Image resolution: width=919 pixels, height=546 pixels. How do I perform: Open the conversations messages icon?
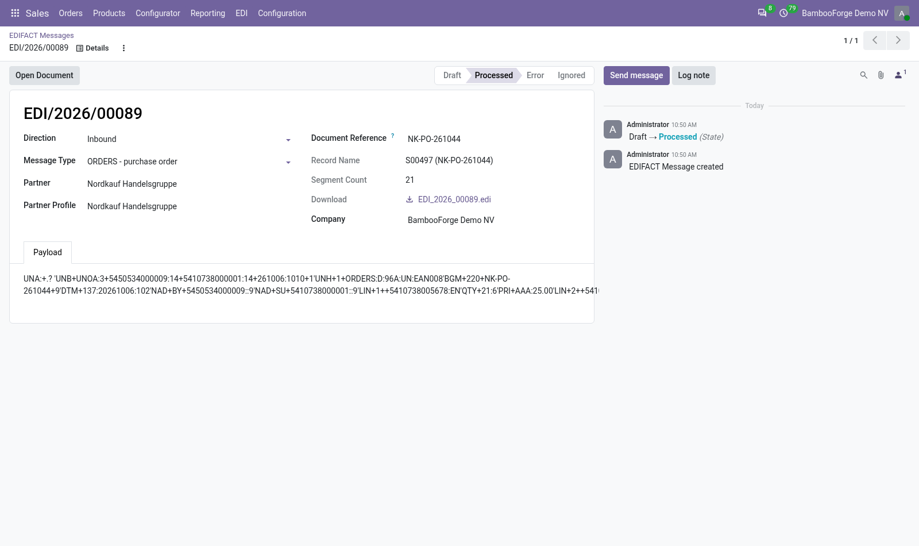[x=762, y=13]
